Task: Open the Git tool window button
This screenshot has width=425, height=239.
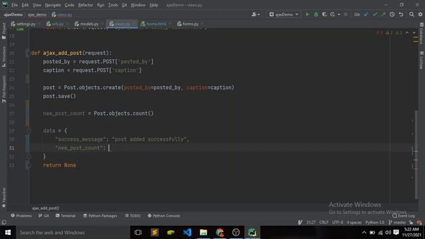Action: 44,216
